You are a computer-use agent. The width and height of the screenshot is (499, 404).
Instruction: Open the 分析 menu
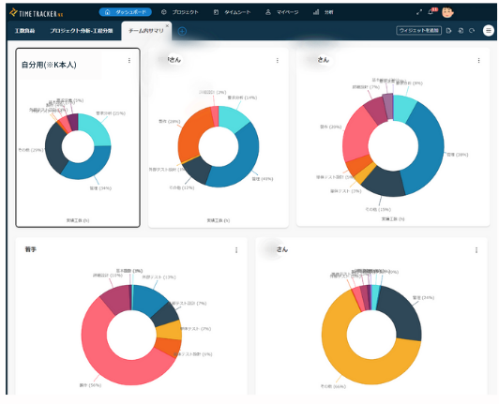tap(324, 12)
